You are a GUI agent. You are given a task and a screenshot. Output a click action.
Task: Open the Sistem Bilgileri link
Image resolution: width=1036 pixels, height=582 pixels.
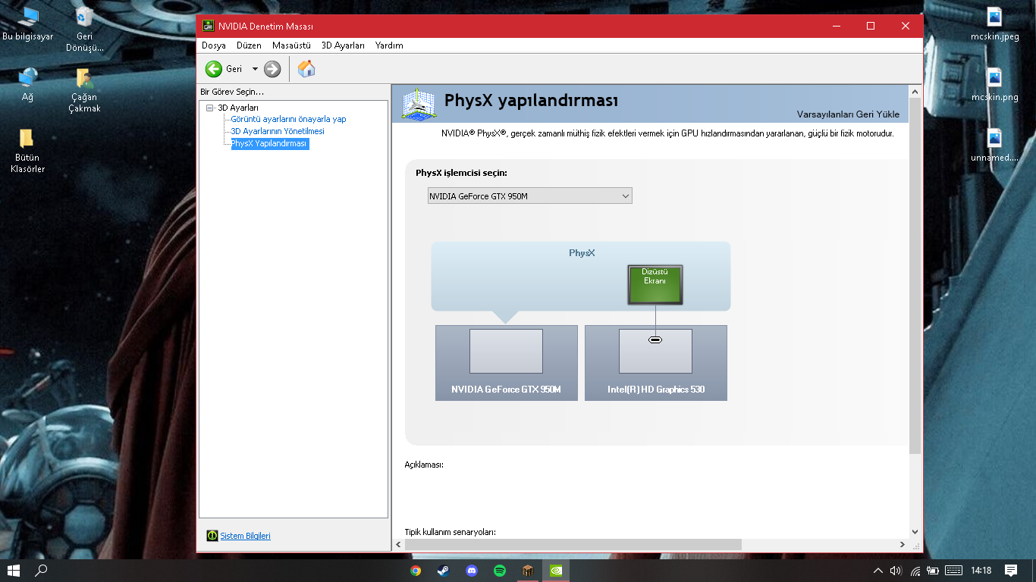pos(245,536)
